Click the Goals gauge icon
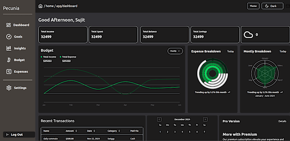290x141 pixels. (x=9, y=37)
